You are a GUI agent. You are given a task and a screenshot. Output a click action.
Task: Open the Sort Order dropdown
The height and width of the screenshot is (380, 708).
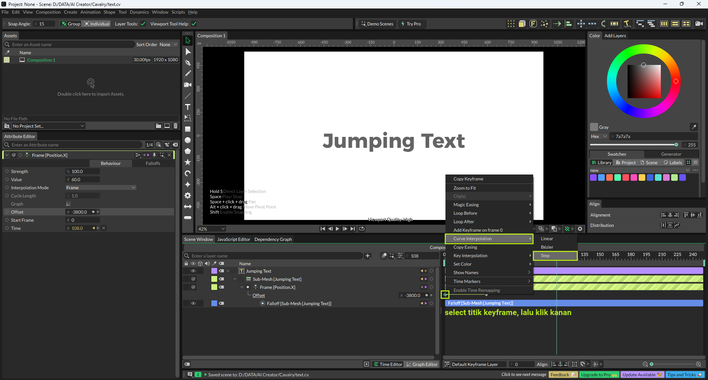(168, 45)
